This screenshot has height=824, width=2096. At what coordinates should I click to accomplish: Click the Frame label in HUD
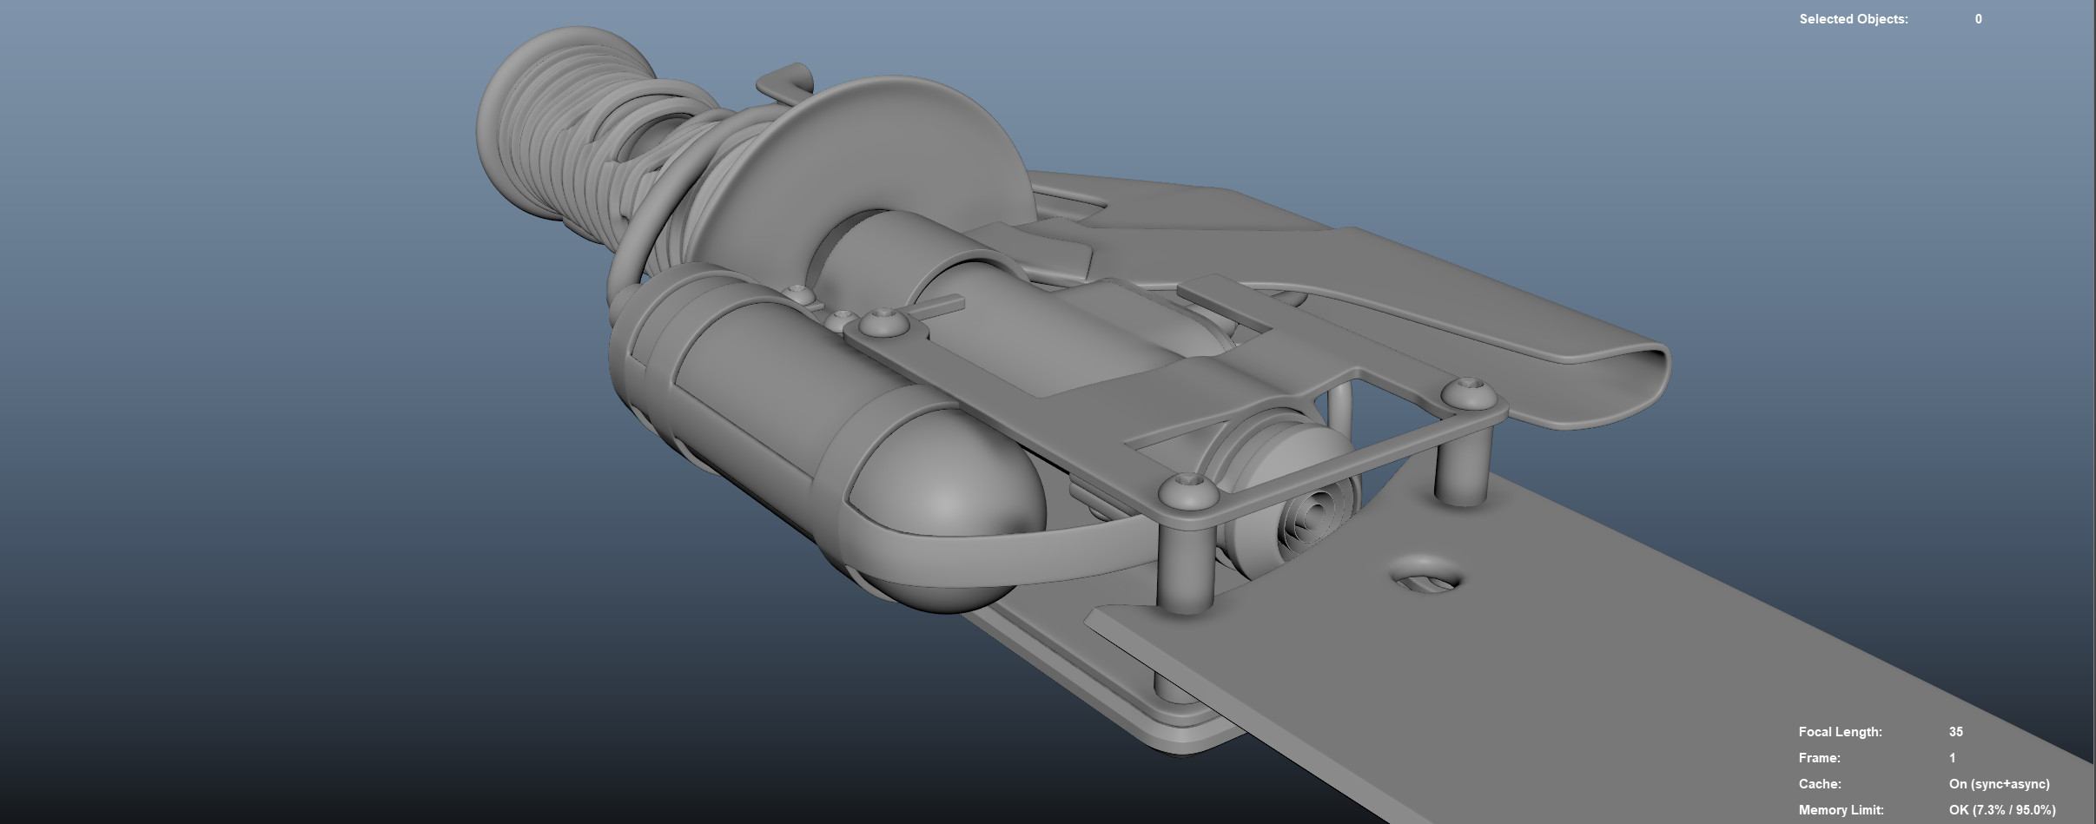1820,758
